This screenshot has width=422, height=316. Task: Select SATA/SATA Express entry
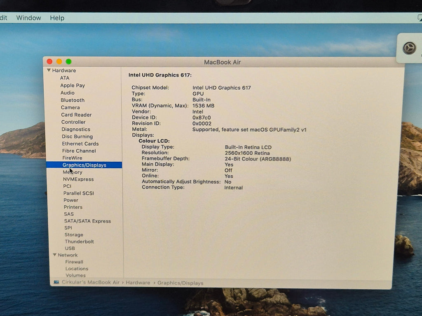click(87, 221)
